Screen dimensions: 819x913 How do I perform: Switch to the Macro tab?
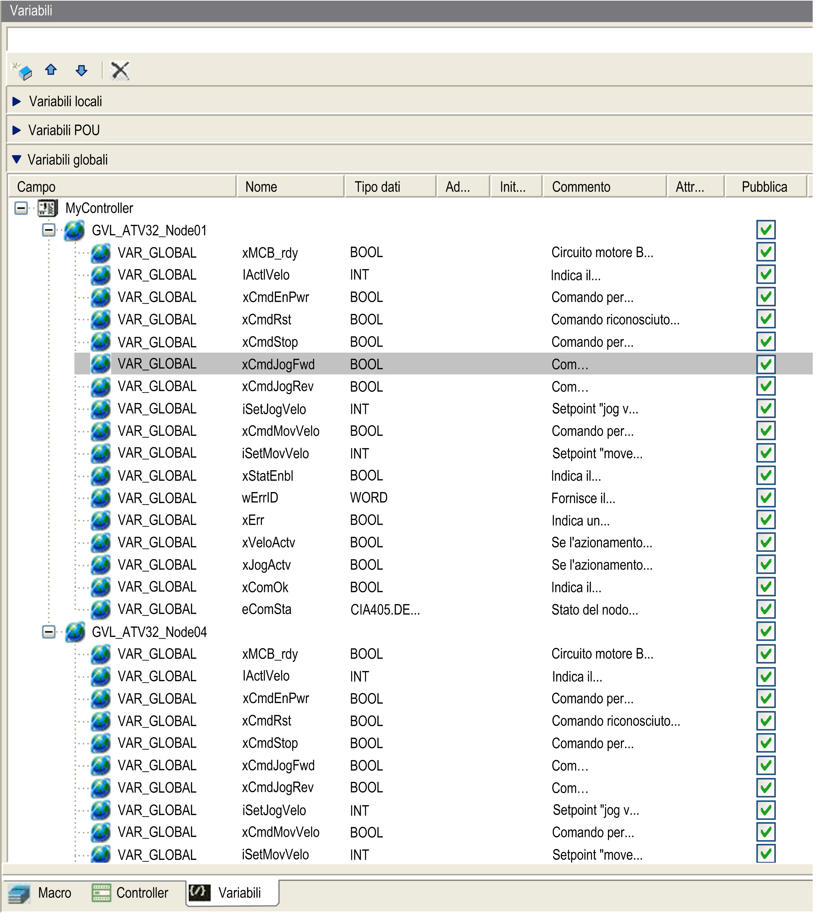[41, 893]
